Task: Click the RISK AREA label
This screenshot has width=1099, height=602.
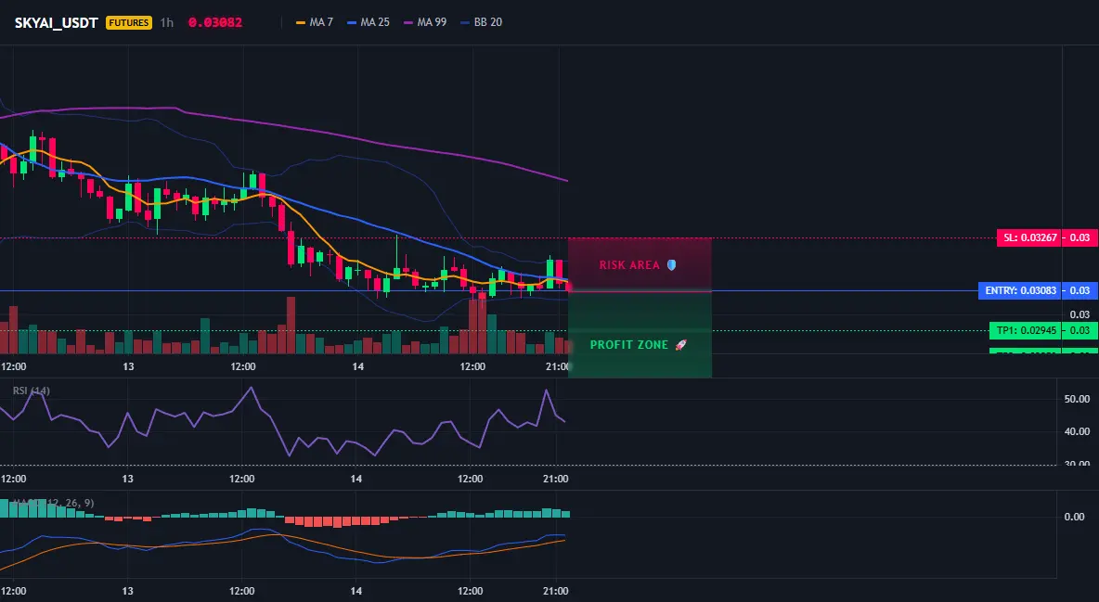Action: pyautogui.click(x=629, y=265)
